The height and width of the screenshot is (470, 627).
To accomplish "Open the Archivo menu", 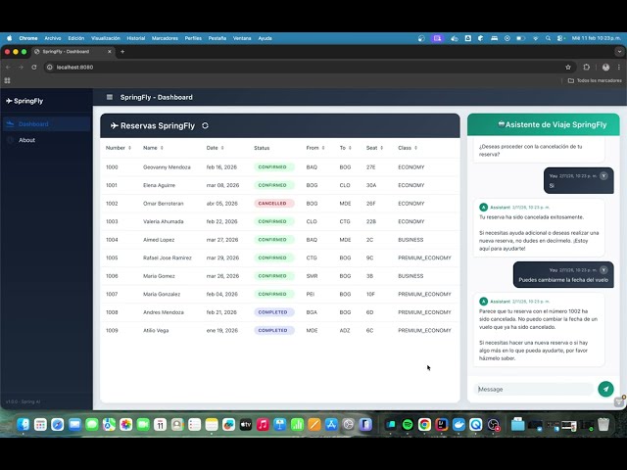I will 53,38.
